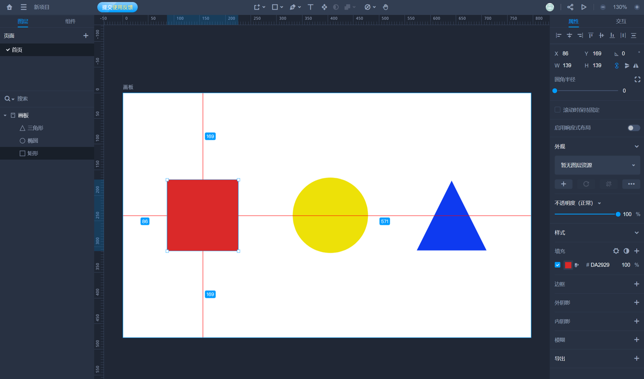Viewport: 644px width, 379px height.
Task: Select the Pen tool
Action: coord(293,7)
